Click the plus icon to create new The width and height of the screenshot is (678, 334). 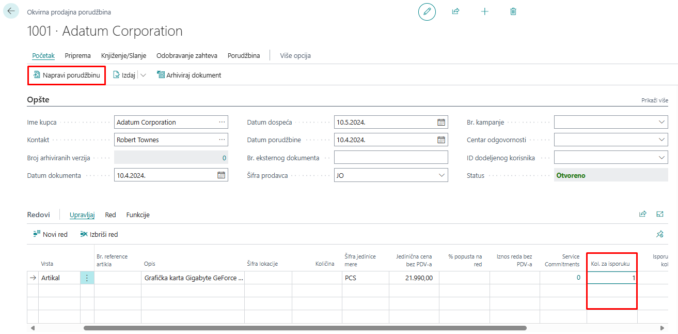pyautogui.click(x=484, y=11)
